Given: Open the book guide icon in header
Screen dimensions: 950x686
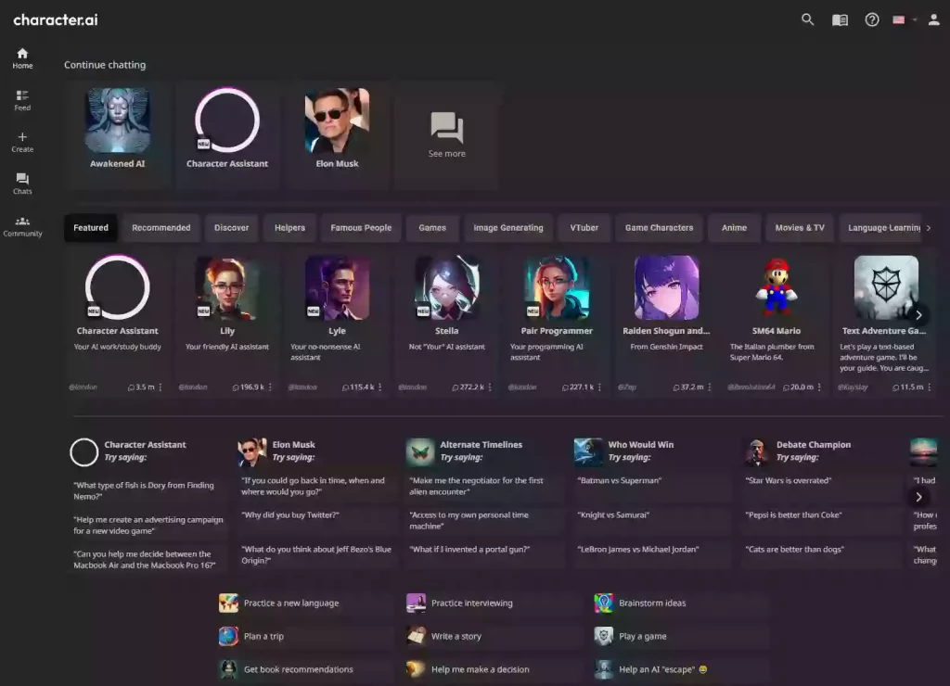Looking at the screenshot, I should click(x=840, y=19).
